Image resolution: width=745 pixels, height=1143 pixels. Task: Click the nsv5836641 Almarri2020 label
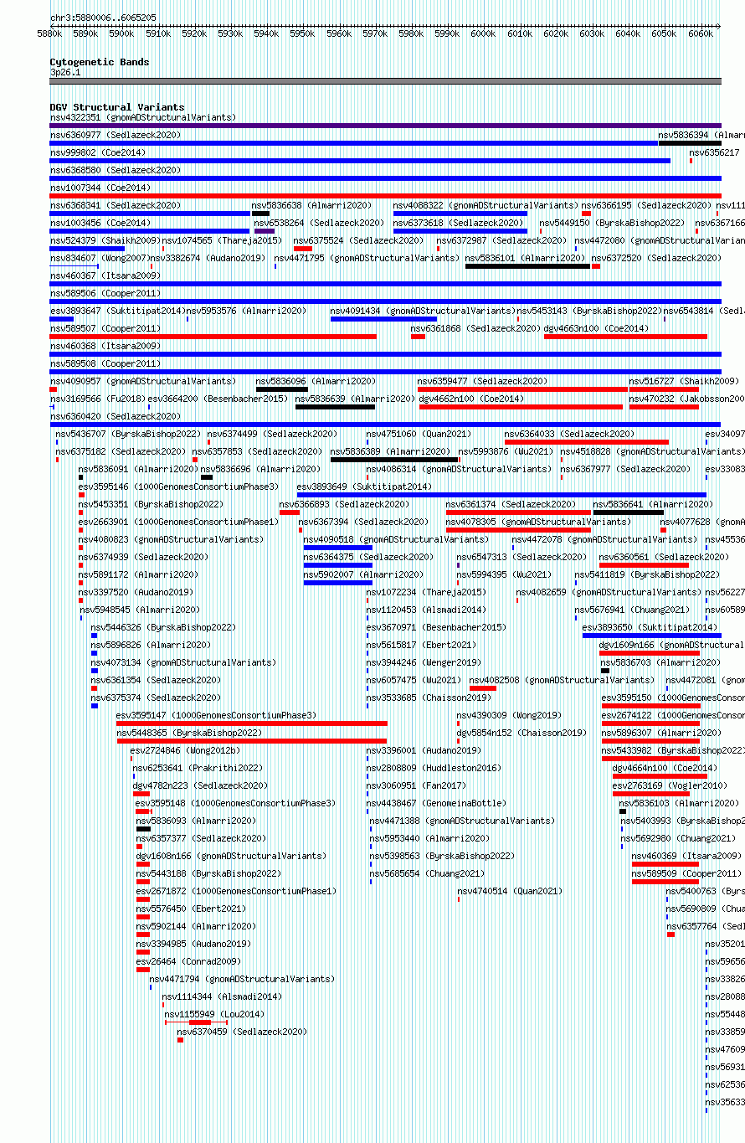tap(653, 505)
